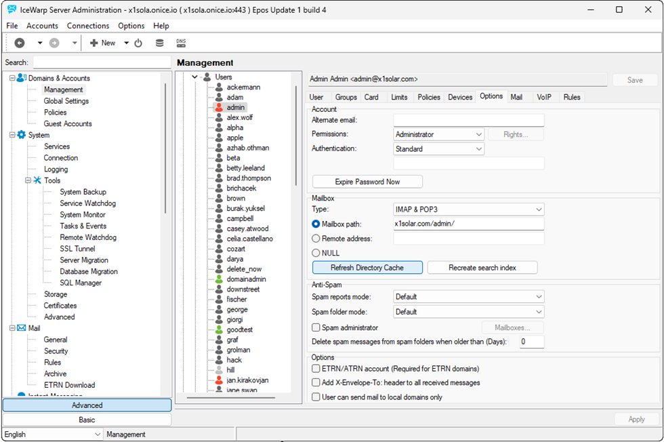Open the Options menu in menu bar

(131, 26)
